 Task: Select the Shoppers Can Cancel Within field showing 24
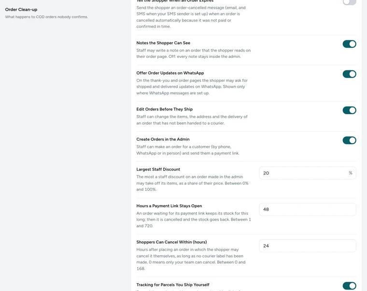click(307, 246)
